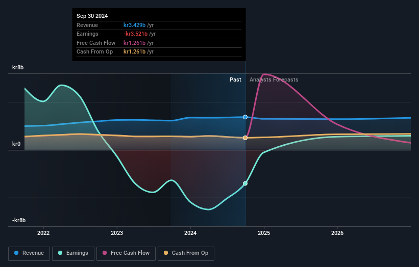
Task: Click the Free Cash Flow tooltip label
Action: [96, 43]
